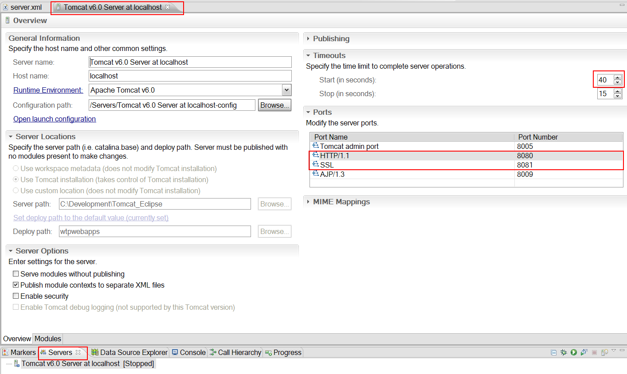Minimize the Servers panel
This screenshot has width=627, height=374.
coord(623,350)
